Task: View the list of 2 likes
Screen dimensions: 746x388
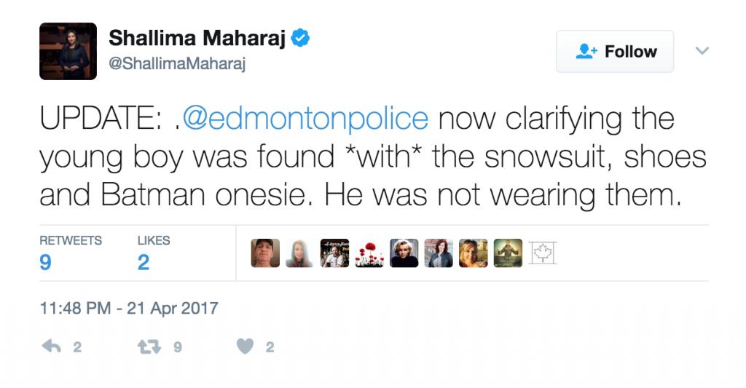Action: coord(153,253)
